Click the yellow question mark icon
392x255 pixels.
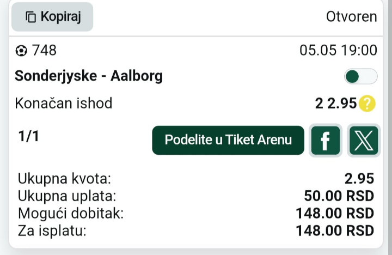(367, 104)
